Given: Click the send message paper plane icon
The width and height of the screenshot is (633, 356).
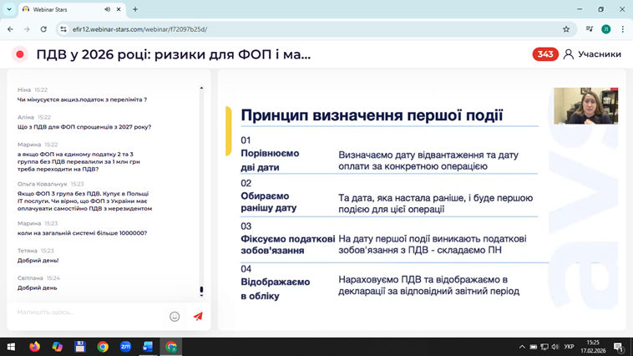Looking at the screenshot, I should [x=198, y=317].
